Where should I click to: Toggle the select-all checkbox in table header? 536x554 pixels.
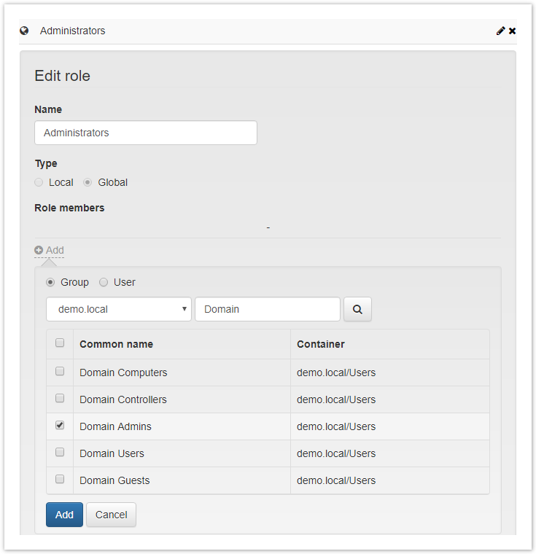pos(60,343)
